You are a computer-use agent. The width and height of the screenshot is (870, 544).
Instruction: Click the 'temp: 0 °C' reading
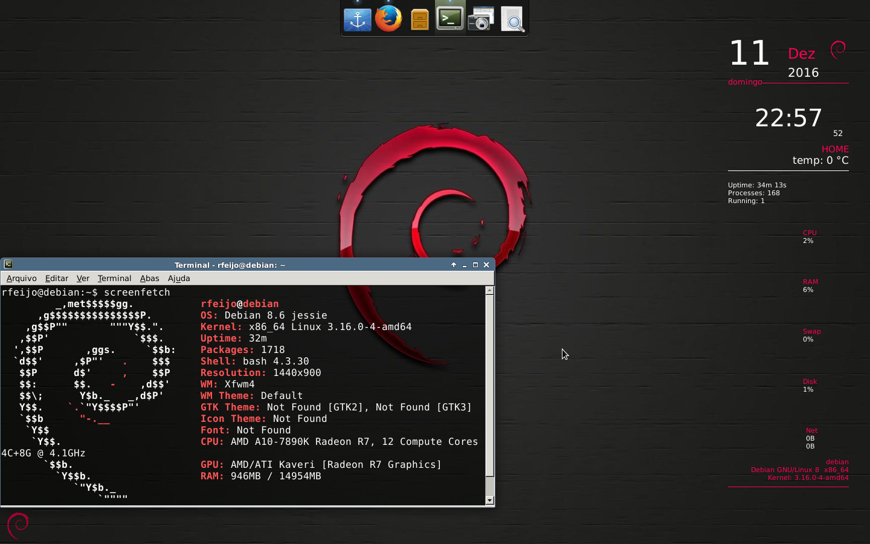click(820, 160)
